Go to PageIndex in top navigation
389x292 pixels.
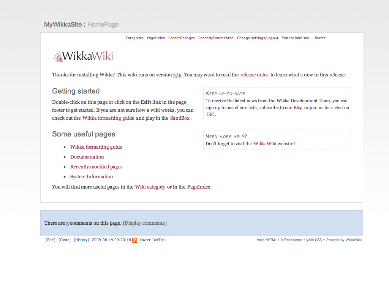[x=156, y=38]
